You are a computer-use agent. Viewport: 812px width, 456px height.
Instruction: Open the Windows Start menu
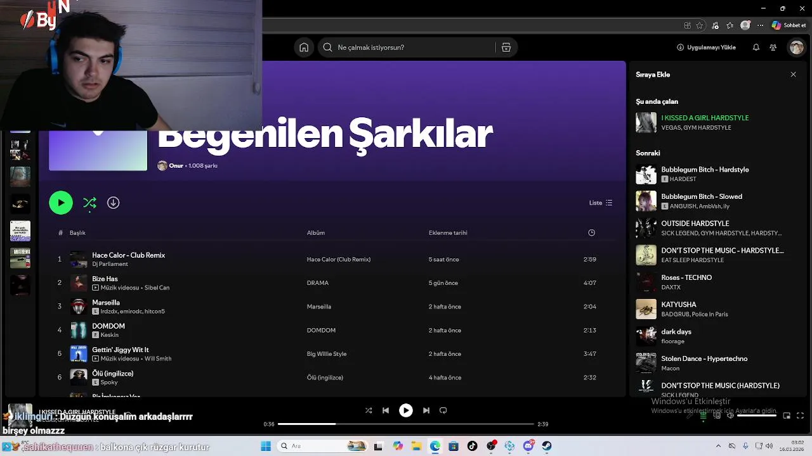tap(266, 446)
